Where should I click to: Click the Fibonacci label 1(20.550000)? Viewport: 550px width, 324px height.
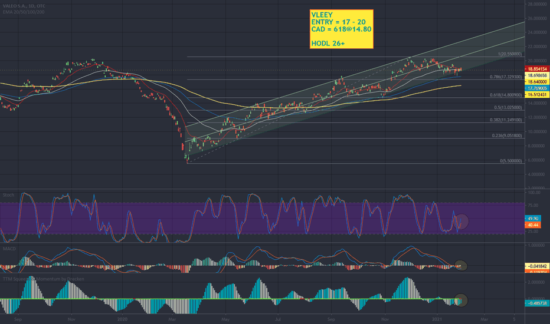click(510, 54)
